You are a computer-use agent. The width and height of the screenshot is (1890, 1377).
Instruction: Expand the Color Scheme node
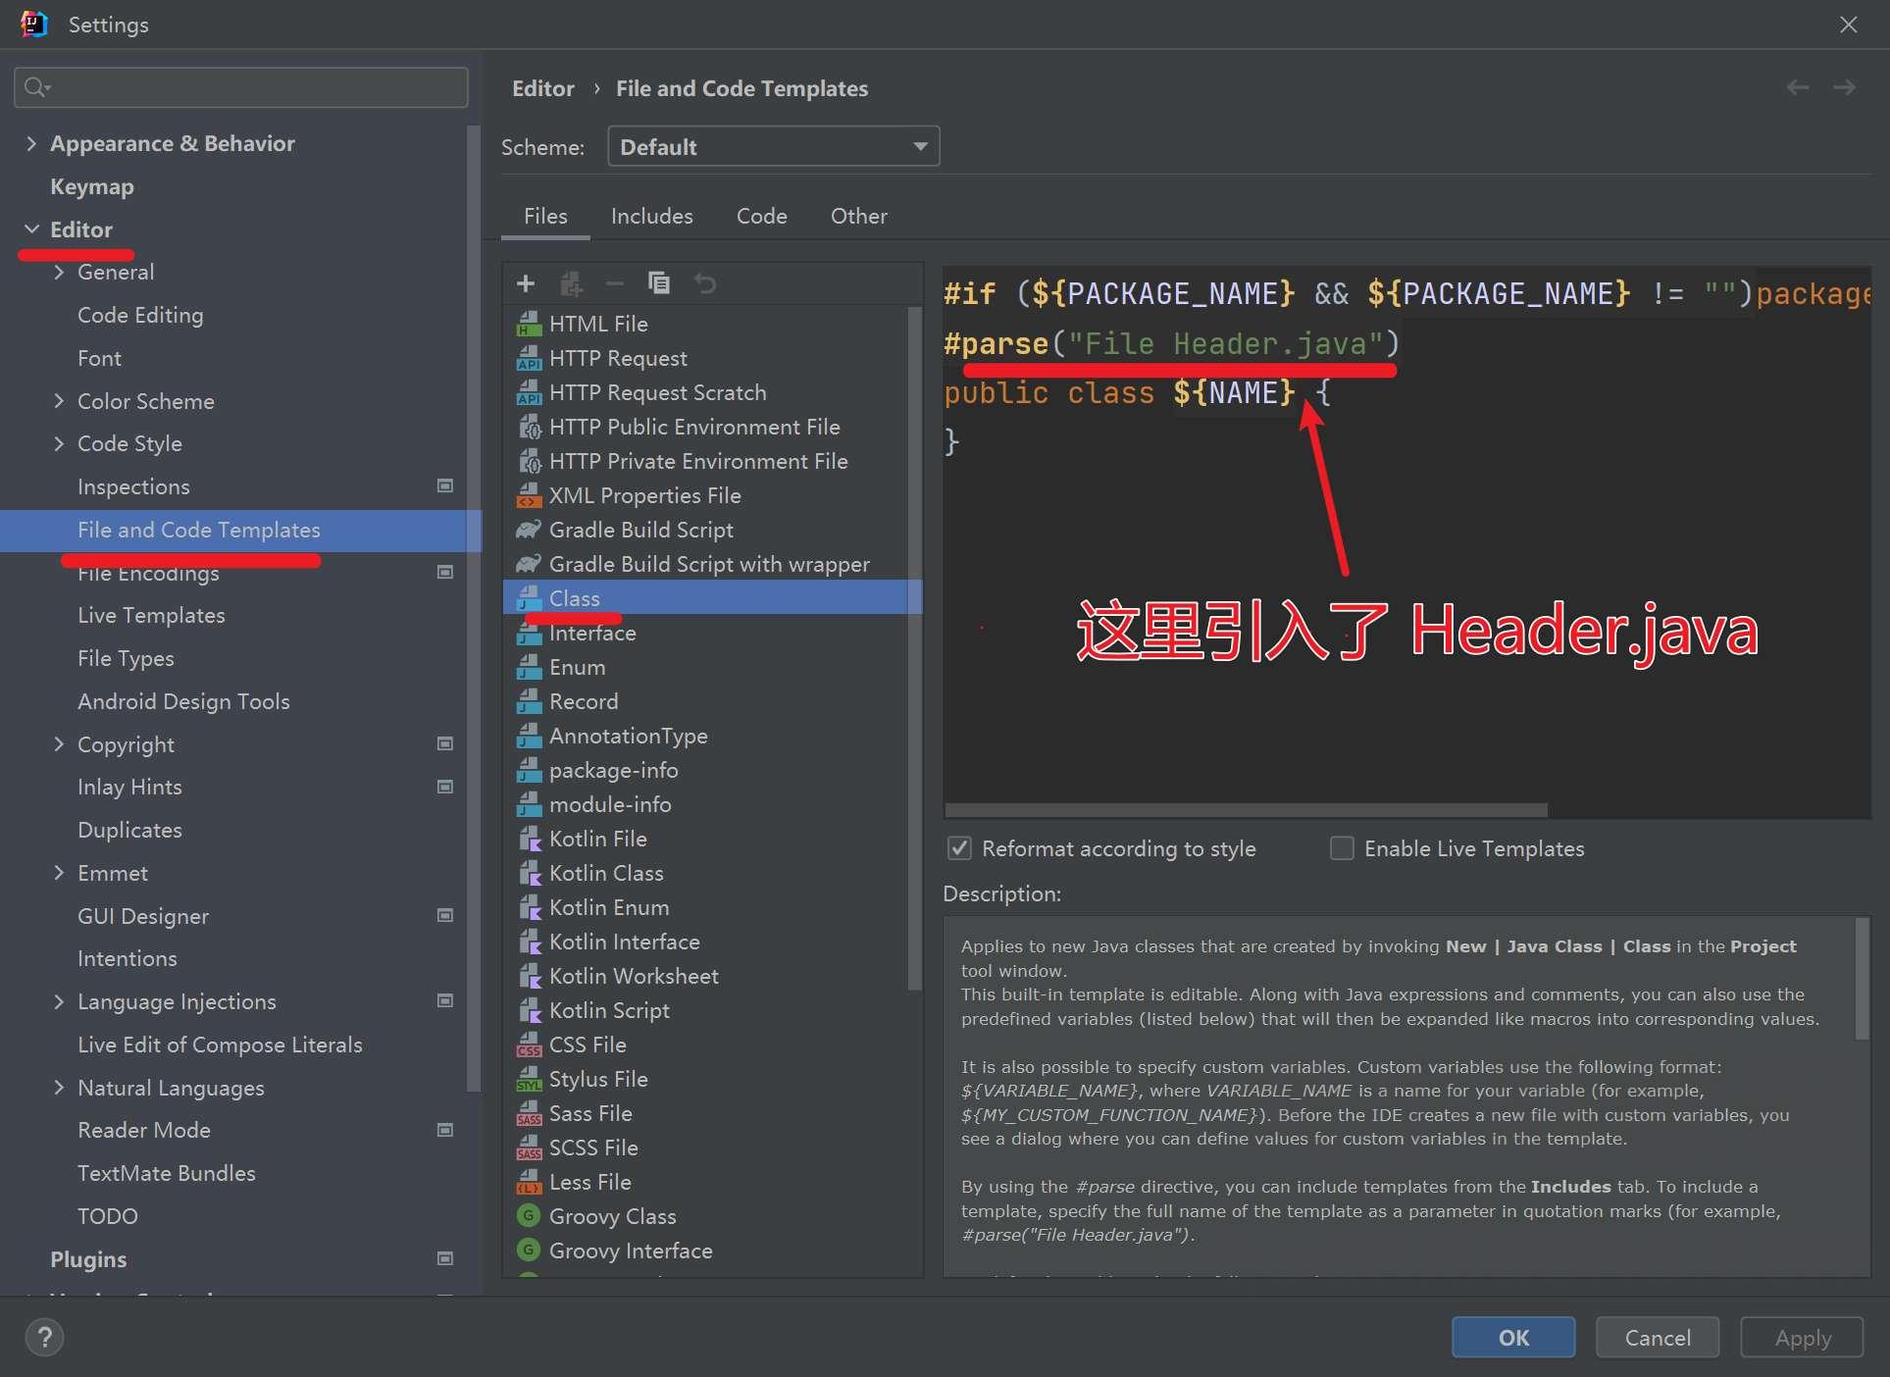point(59,401)
